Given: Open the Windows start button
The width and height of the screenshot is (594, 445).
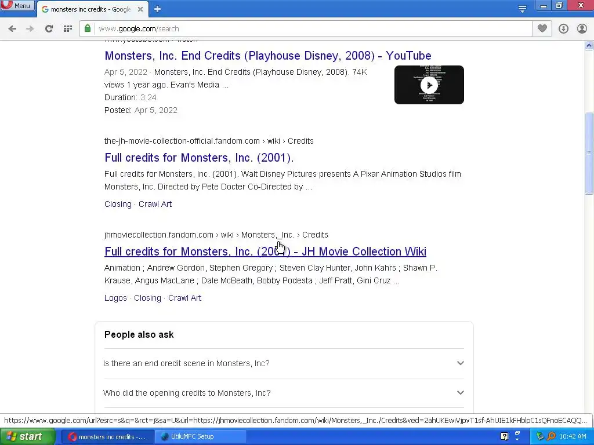Looking at the screenshot, I should tap(27, 437).
